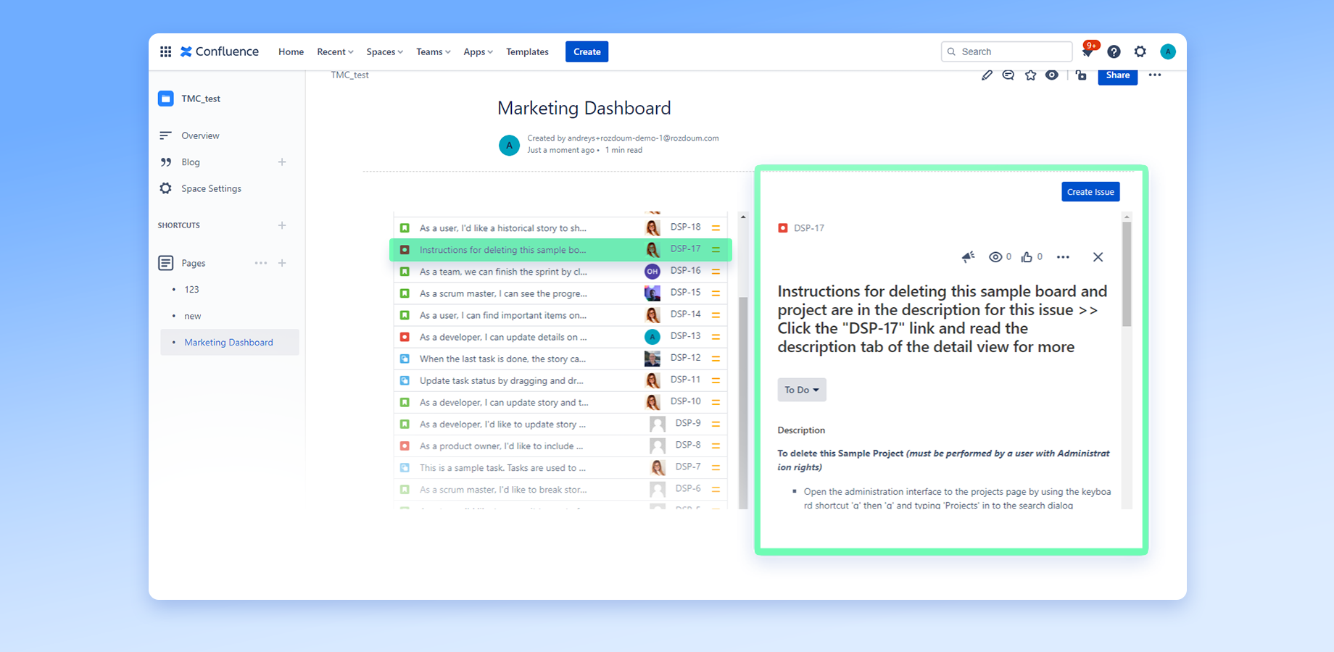Viewport: 1334px width, 652px height.
Task: Open issue panel more actions ellipsis
Action: point(1063,257)
